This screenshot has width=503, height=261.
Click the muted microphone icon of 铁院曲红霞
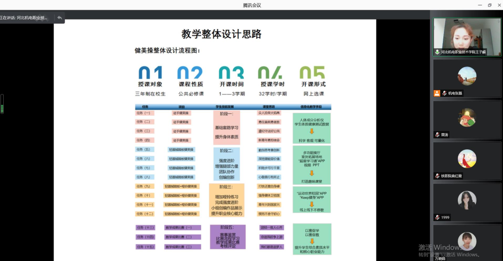pos(437,176)
